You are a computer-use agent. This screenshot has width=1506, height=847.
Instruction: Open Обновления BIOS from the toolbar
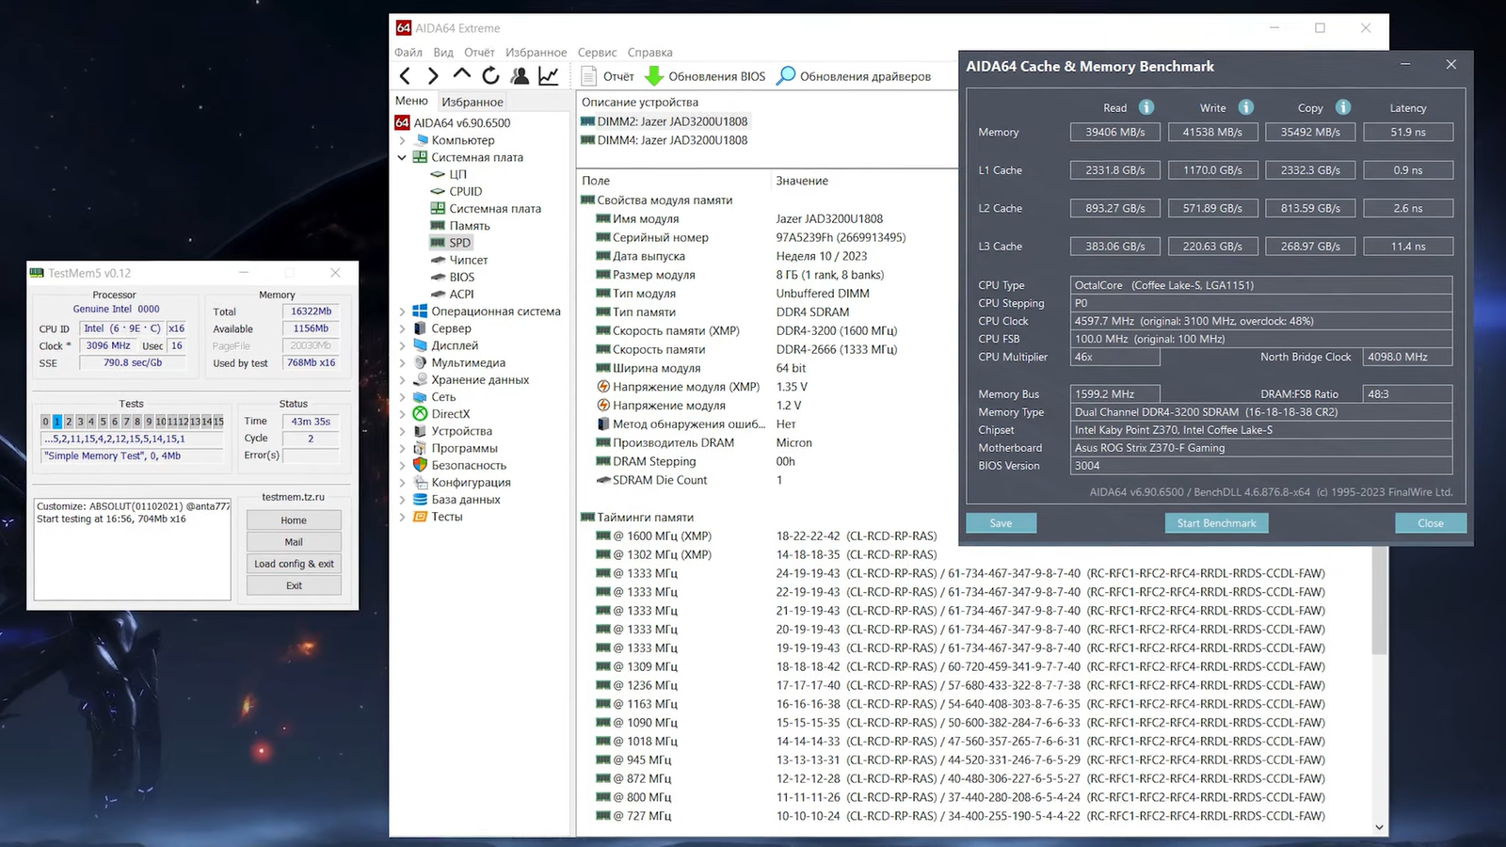[x=705, y=76]
